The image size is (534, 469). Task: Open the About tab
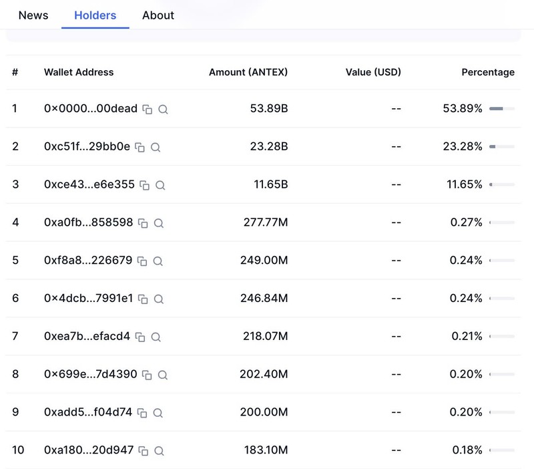pyautogui.click(x=158, y=15)
